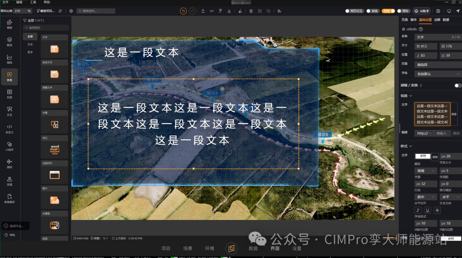Open the 编辑 menu
Viewport: 462px width, 258px height.
pos(19,2)
